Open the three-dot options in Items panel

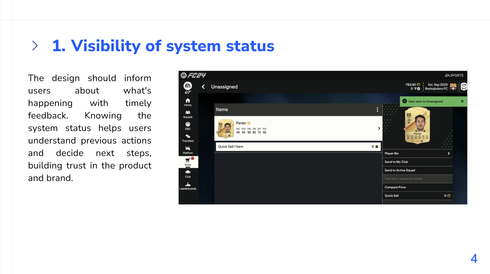pos(377,110)
